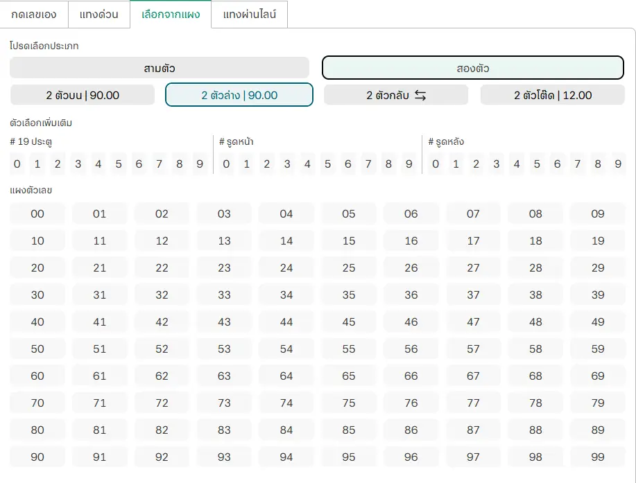Viewport: 636px width, 483px height.
Task: Select 2 ตัวโต๊ด 12.00 option
Action: click(x=552, y=95)
